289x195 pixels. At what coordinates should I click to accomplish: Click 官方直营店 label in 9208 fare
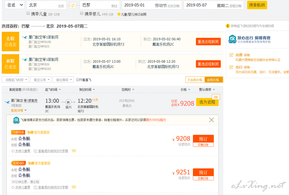[x=42, y=132]
